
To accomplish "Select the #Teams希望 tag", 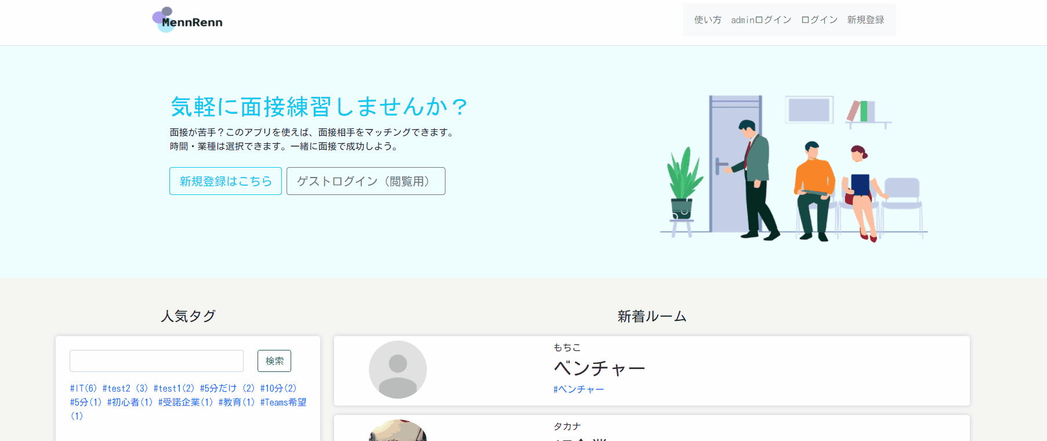I will click(283, 402).
